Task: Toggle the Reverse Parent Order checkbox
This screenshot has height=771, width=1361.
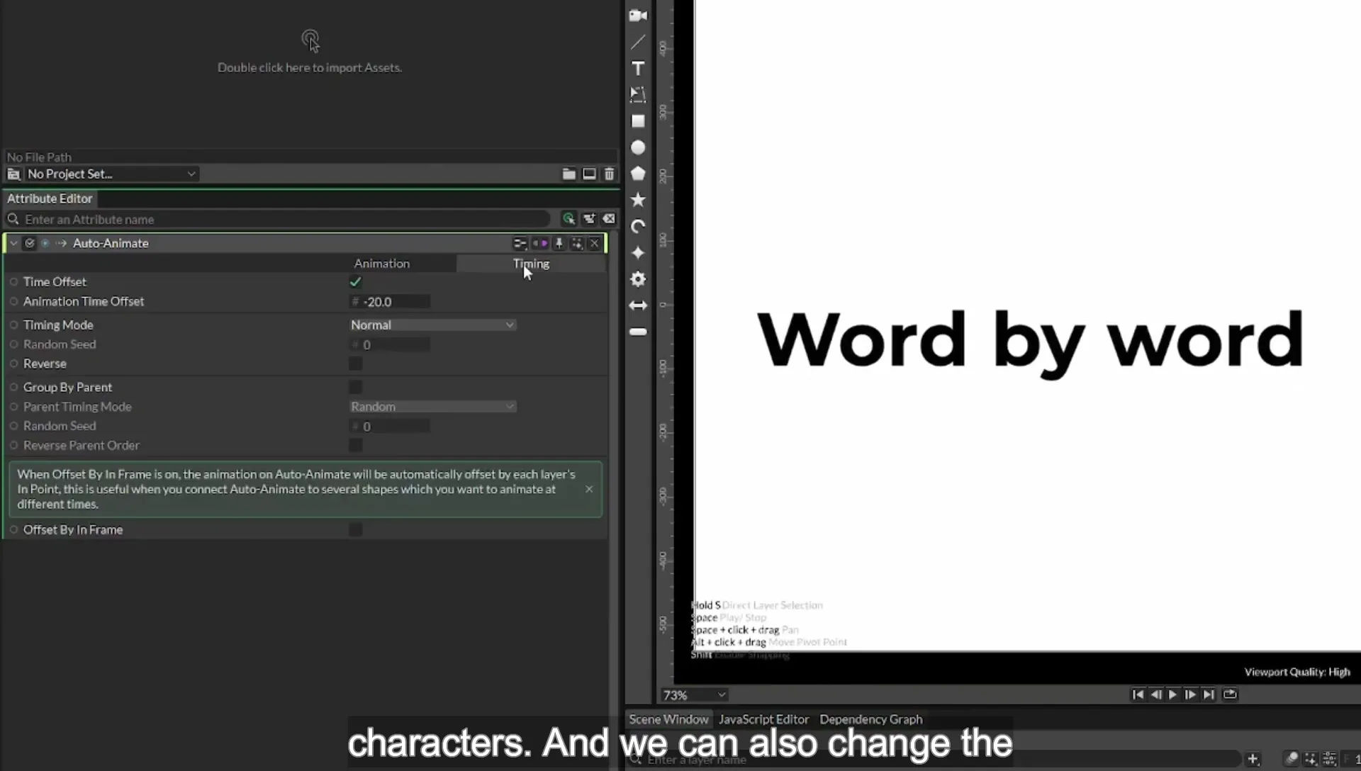Action: (x=356, y=445)
